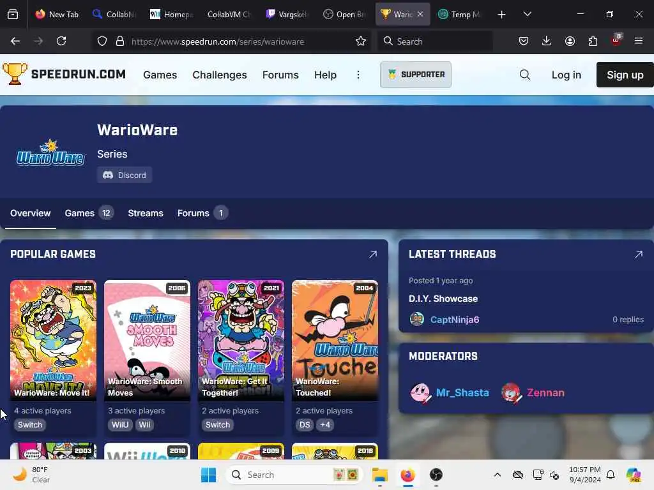This screenshot has width=654, height=490.
Task: Switch to the New Tab browser tab
Action: click(57, 14)
